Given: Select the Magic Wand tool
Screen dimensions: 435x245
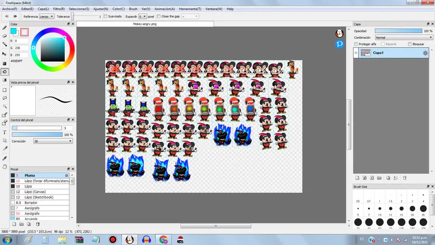Looking at the screenshot, I should click(4, 107).
